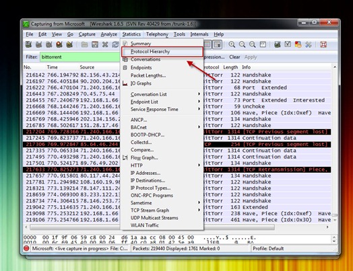Click the bittorrent filter input field

80,57
